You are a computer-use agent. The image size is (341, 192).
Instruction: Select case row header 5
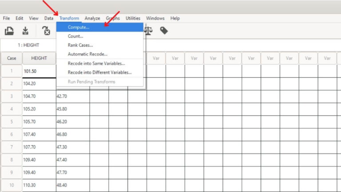coord(12,122)
